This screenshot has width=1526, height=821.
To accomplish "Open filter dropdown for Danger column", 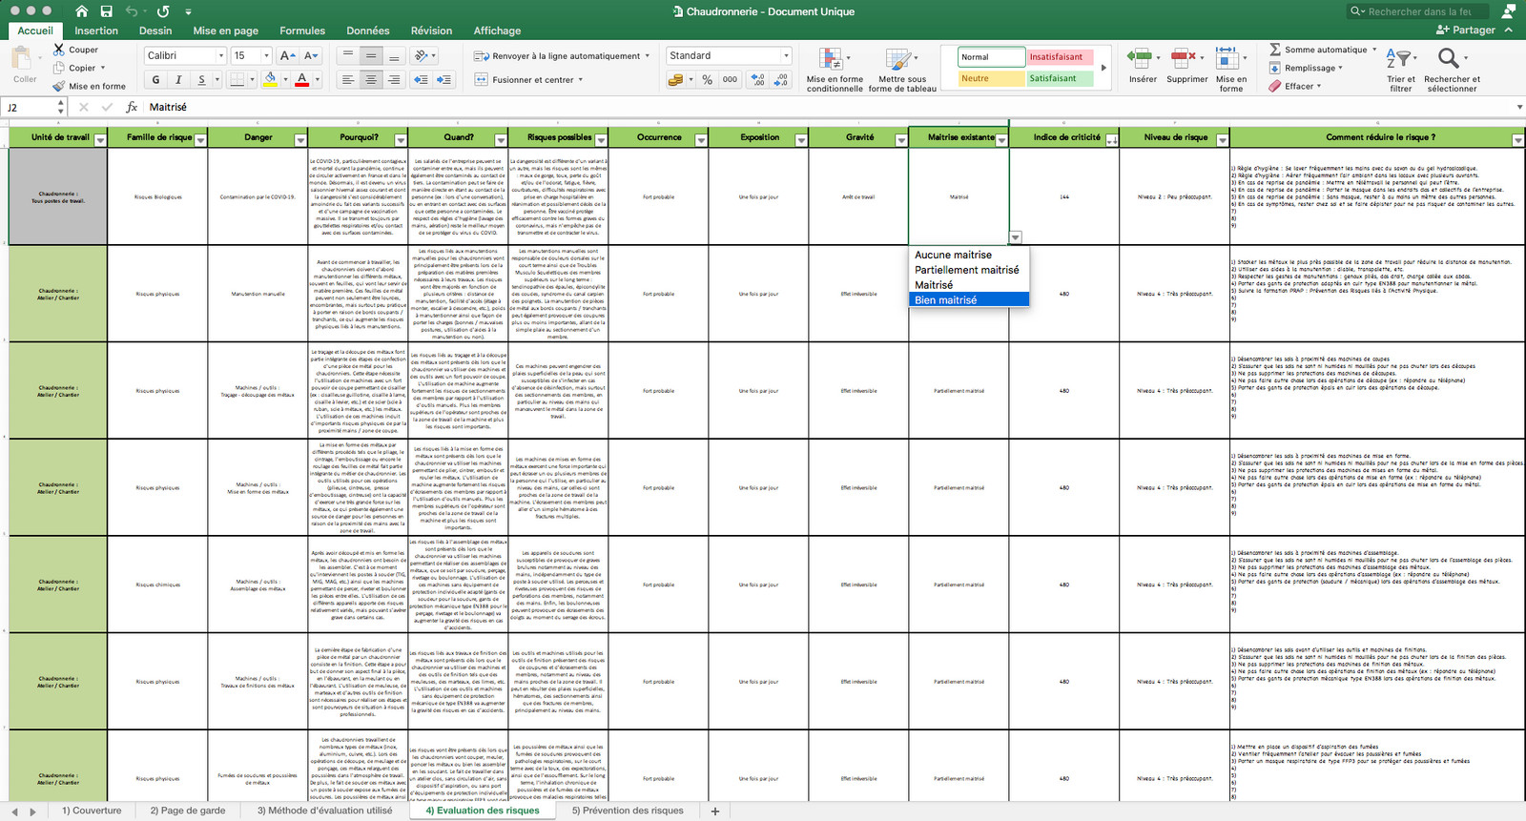I will point(300,140).
